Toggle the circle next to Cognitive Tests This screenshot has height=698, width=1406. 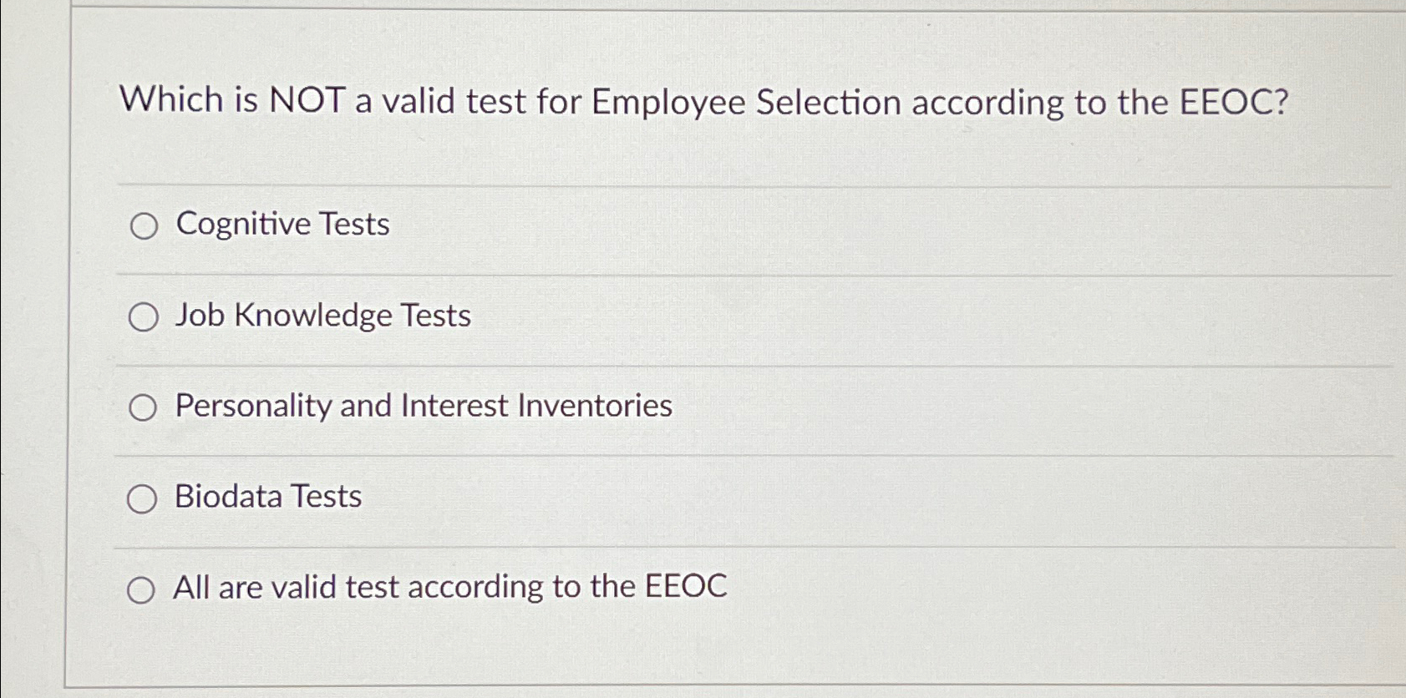coord(144,225)
